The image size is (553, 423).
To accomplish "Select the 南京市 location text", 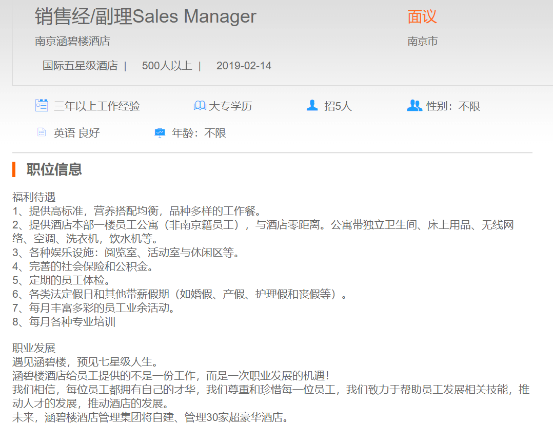I will (x=422, y=41).
